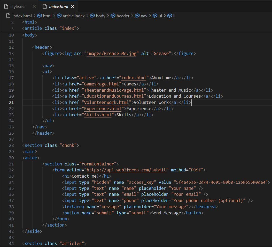Place cursor in the Send Message text
Screen dimensions: 272x247
pyautogui.click(x=166, y=213)
